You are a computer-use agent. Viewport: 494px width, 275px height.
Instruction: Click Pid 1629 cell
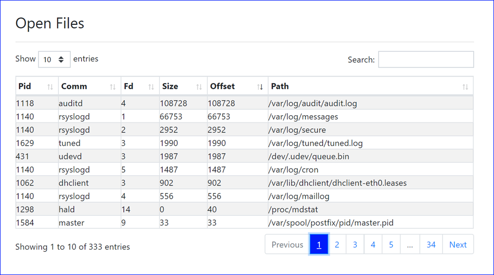37,143
